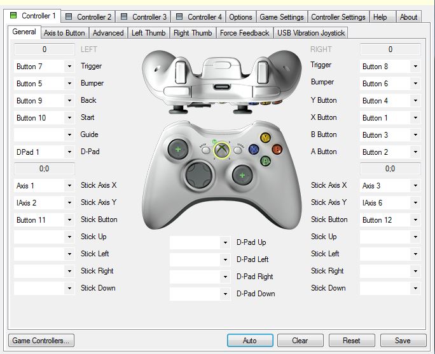Expand the right Stick Right dropdown
Screen dimensions: 435x354
[x=390, y=272]
